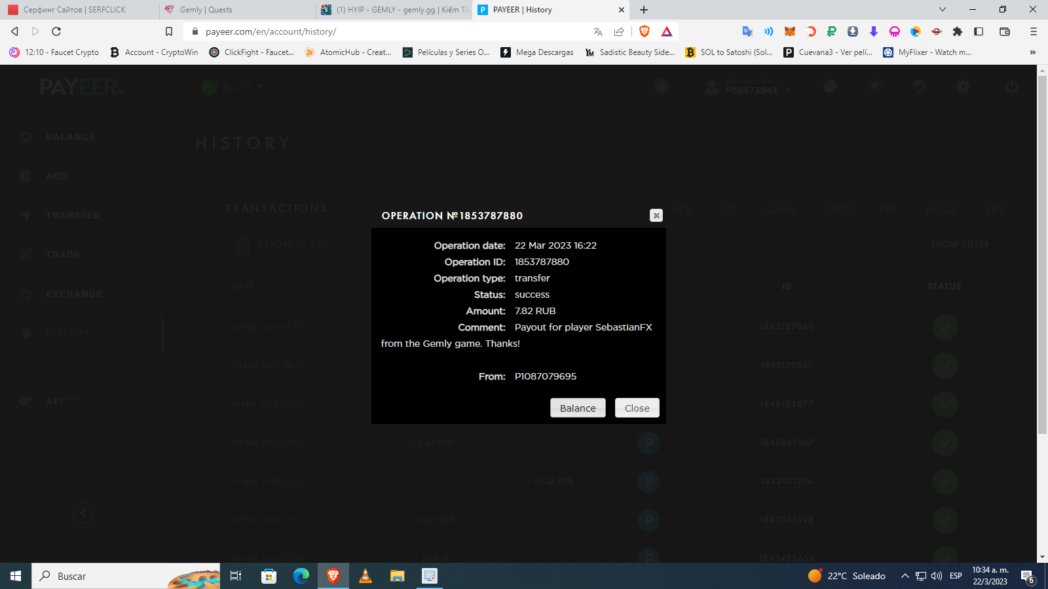Select the sender account P1087079695
Image resolution: width=1048 pixels, height=589 pixels.
tap(546, 376)
